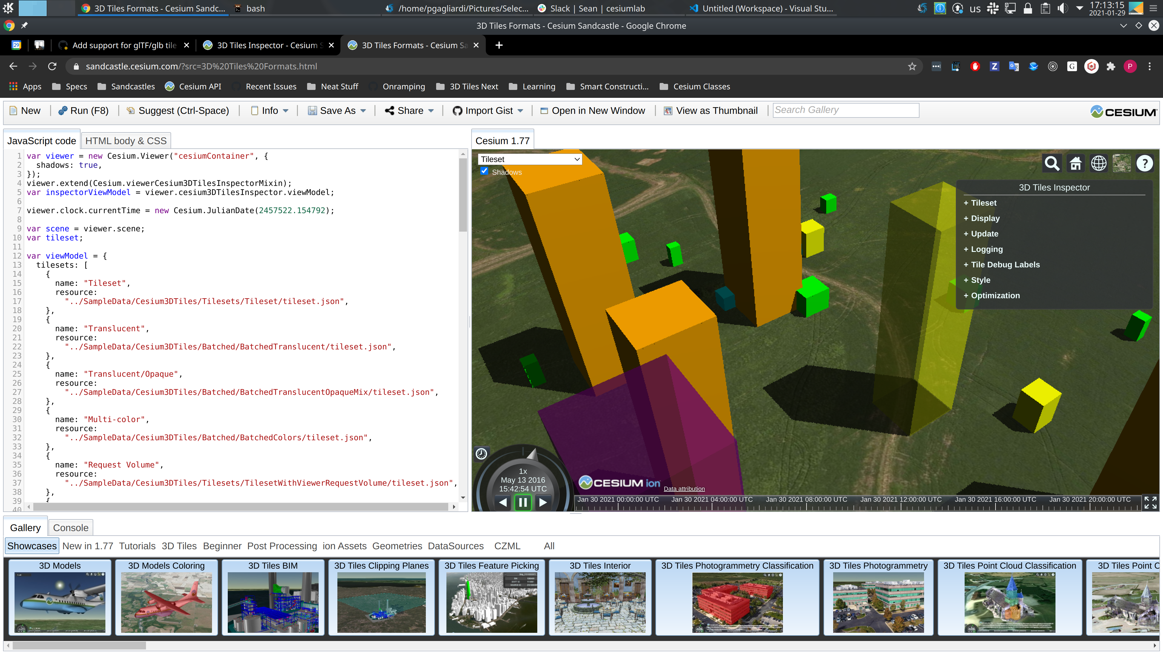
Task: Switch to the Visual Studio Code taskbar window
Action: pyautogui.click(x=761, y=8)
